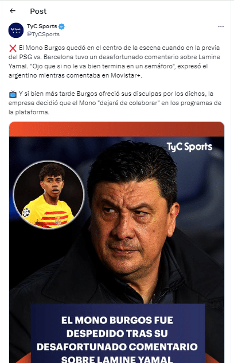The height and width of the screenshot is (363, 234).
Task: Click the orange band at the image top
Action: pyautogui.click(x=116, y=129)
